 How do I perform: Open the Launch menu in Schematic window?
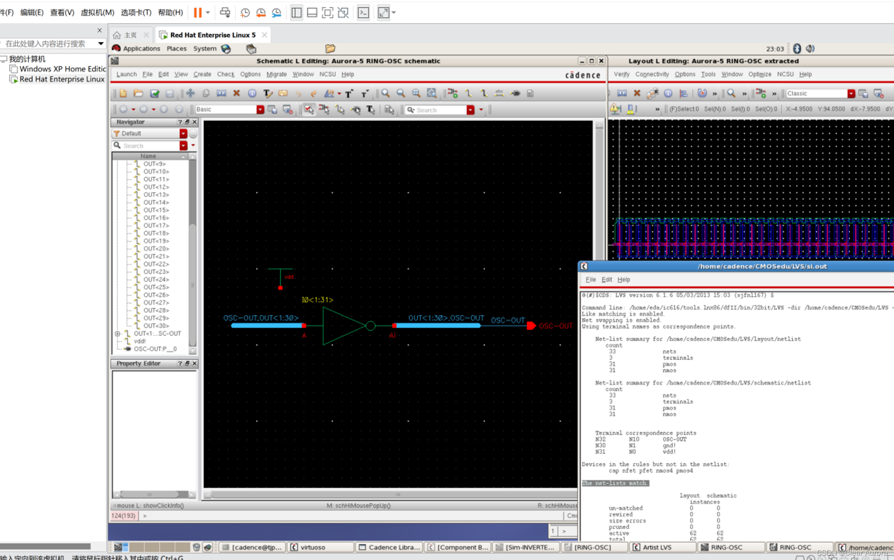[x=126, y=74]
